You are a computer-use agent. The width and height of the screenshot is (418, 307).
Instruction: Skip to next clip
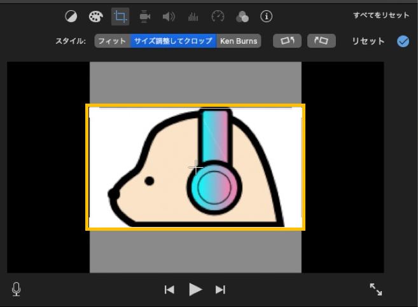(221, 290)
